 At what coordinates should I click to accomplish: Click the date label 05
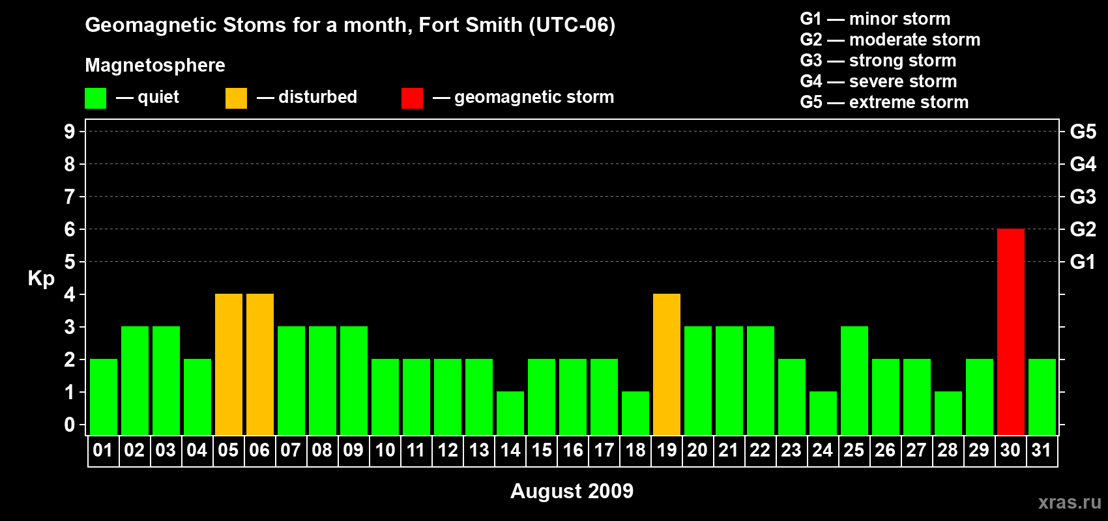[x=228, y=450]
